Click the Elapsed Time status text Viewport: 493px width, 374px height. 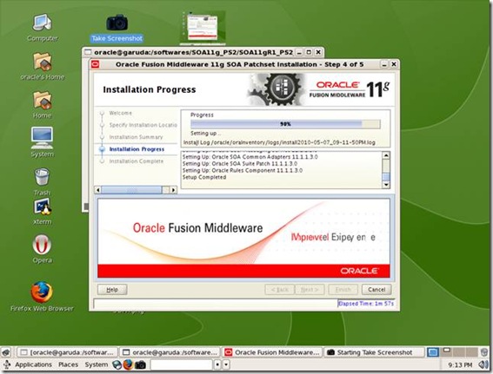click(366, 304)
